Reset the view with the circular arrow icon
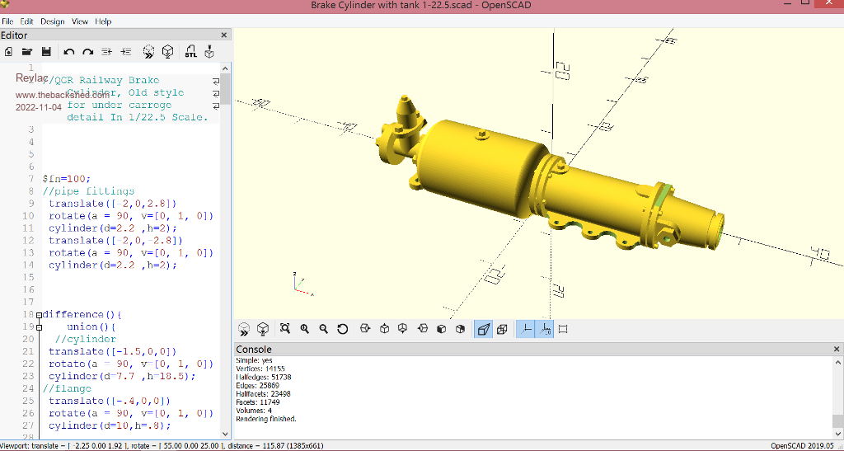 click(x=343, y=329)
